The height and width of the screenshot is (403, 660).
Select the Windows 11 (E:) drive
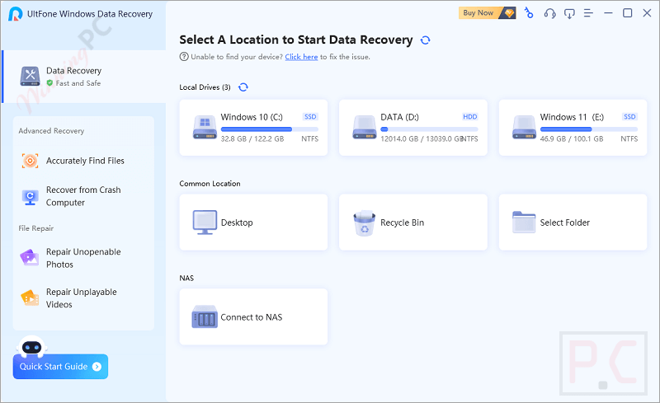click(x=573, y=128)
